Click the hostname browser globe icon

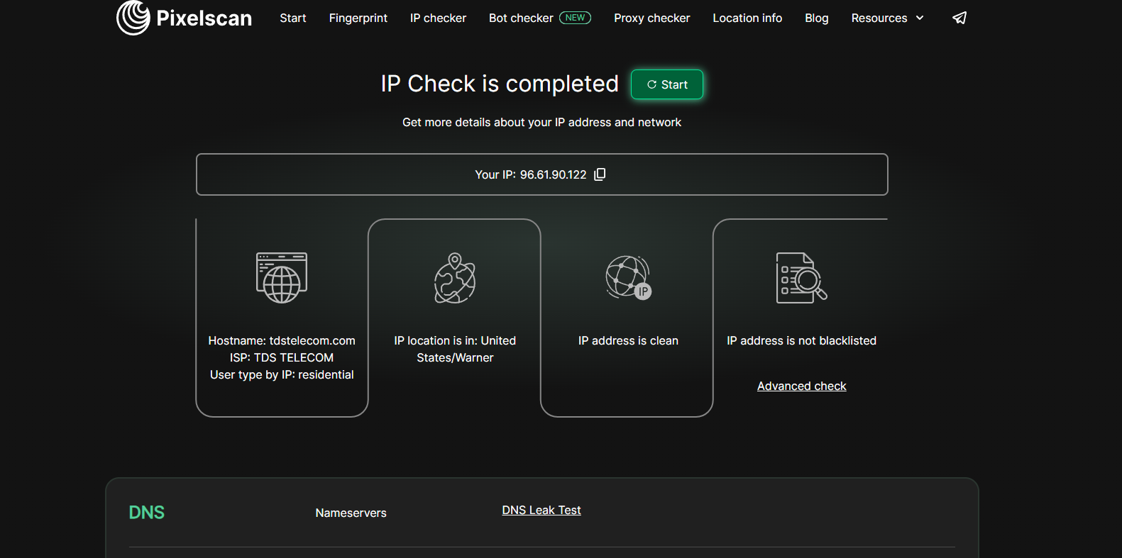click(x=282, y=278)
